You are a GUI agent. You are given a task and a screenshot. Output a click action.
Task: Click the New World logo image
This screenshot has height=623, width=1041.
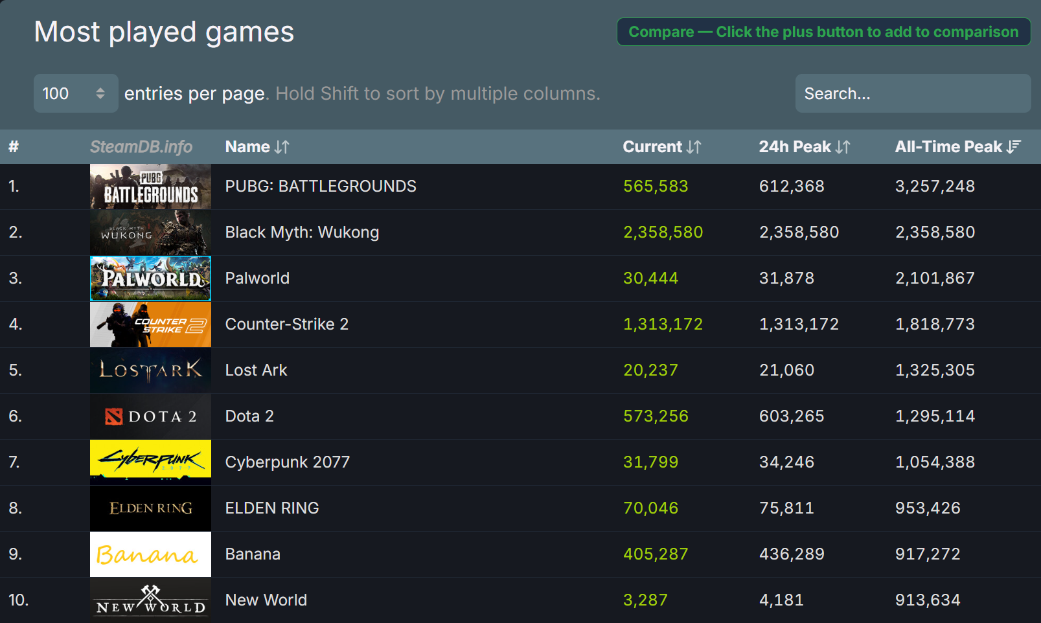pyautogui.click(x=150, y=600)
